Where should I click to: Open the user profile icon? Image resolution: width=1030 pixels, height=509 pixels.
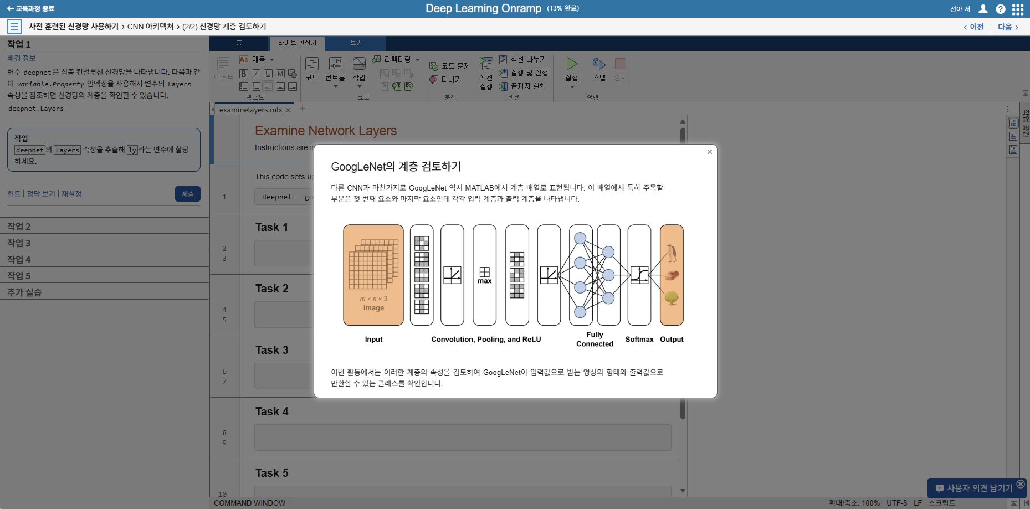[983, 9]
